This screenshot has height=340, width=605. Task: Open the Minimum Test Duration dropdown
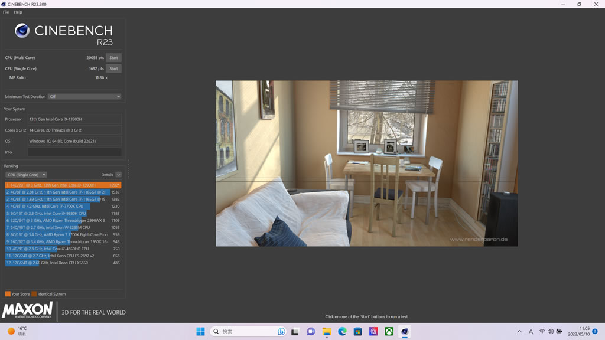(x=84, y=96)
